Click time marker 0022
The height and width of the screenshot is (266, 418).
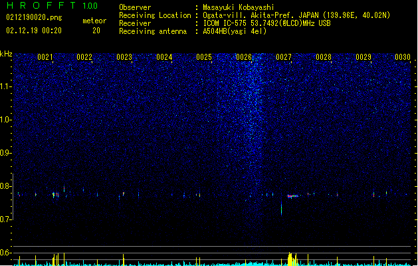click(x=84, y=57)
